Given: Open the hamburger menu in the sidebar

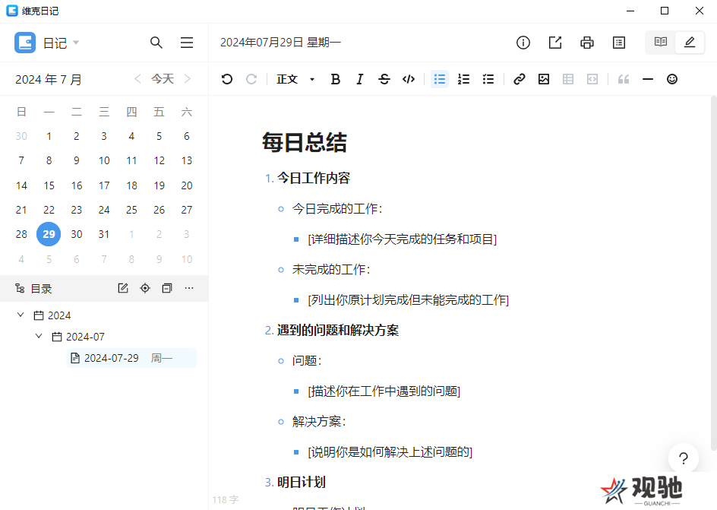Looking at the screenshot, I should tap(187, 43).
